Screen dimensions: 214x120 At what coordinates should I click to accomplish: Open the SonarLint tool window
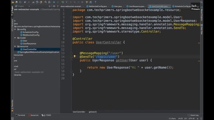point(33,115)
